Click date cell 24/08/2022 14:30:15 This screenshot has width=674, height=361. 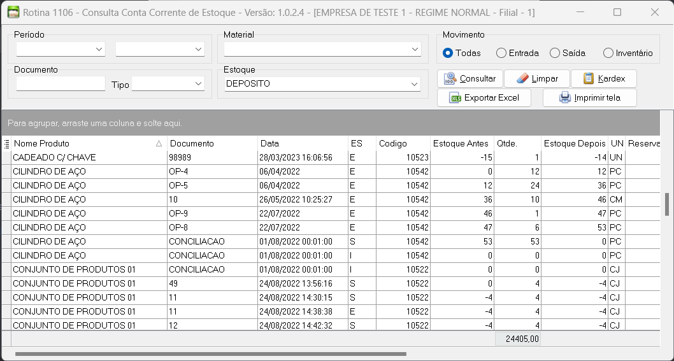[303, 297]
